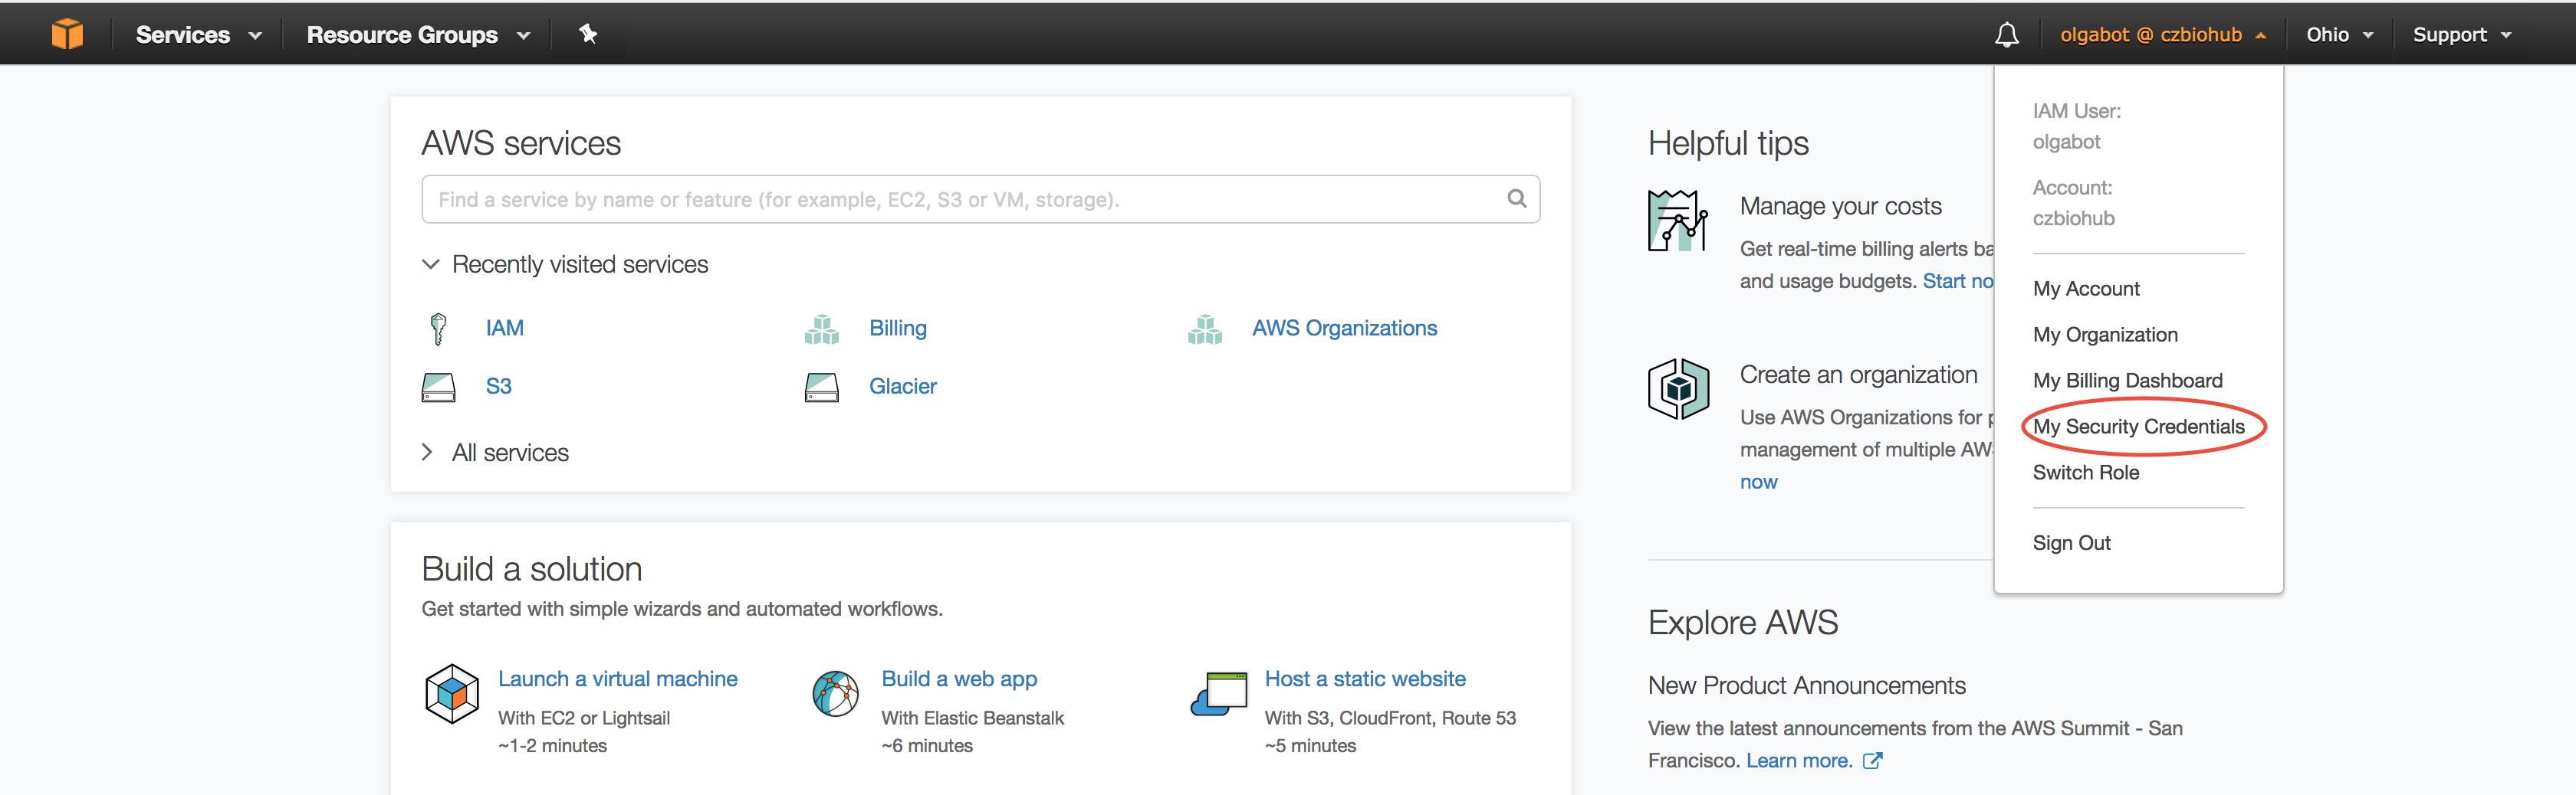Viewport: 2576px width, 795px height.
Task: Expand the All services section
Action: tap(509, 453)
